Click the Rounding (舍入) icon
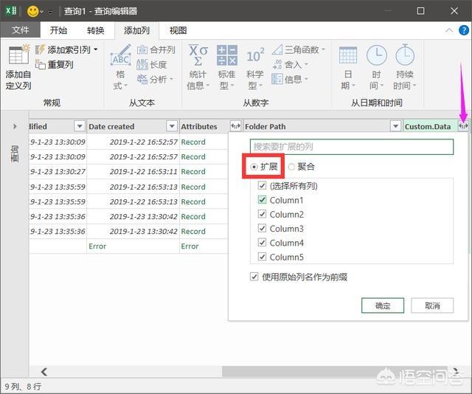The width and height of the screenshot is (472, 394). point(277,64)
